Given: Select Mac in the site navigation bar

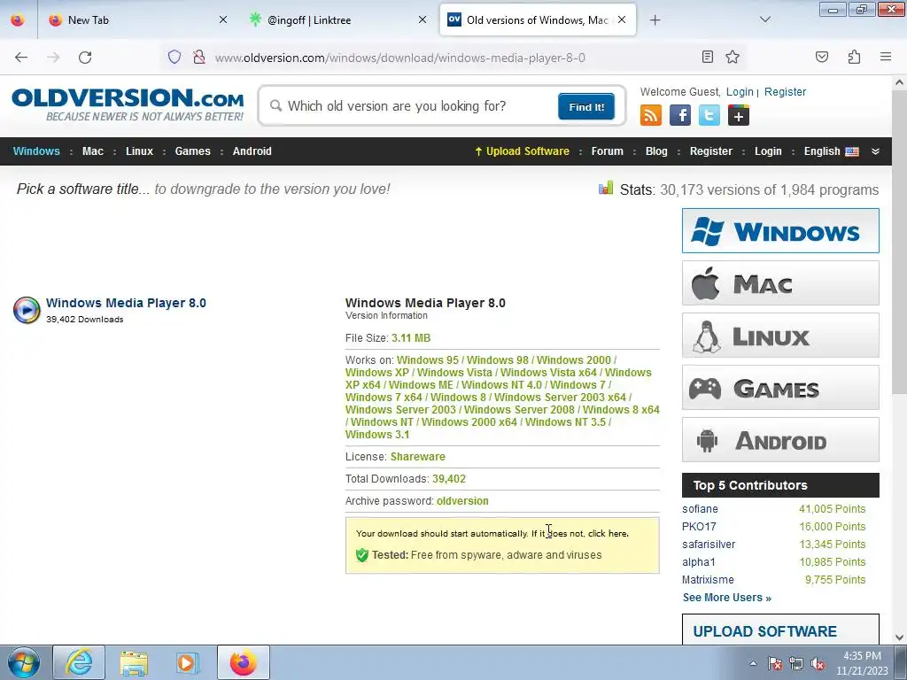Looking at the screenshot, I should pyautogui.click(x=92, y=151).
